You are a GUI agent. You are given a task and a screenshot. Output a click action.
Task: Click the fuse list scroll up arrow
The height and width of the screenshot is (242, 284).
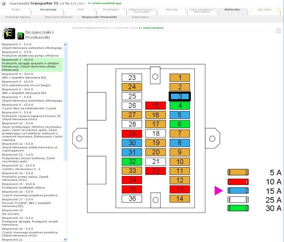click(65, 44)
